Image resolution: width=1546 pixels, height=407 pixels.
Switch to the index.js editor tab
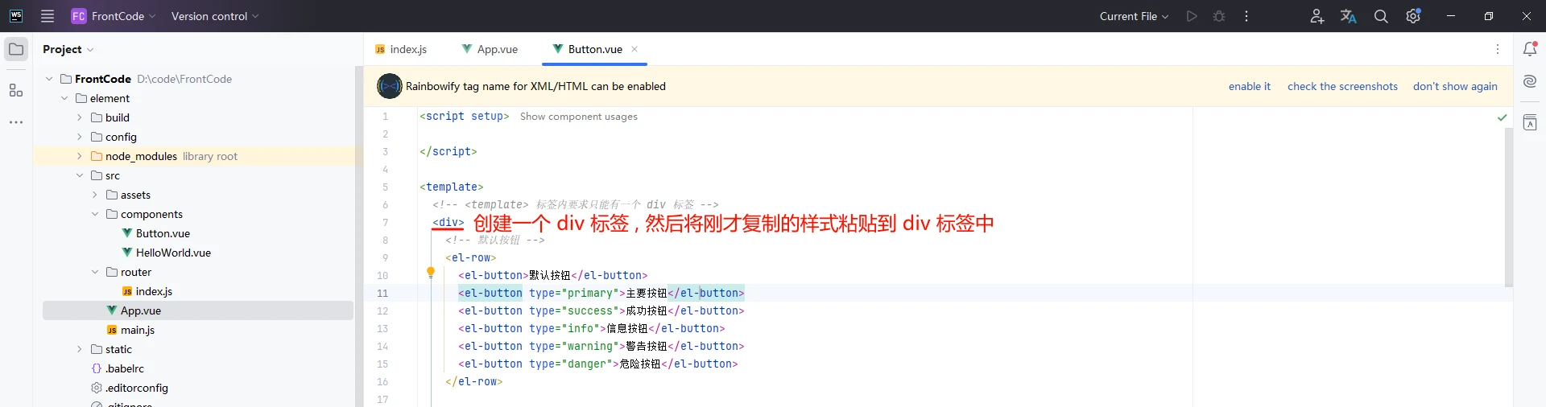(x=401, y=49)
